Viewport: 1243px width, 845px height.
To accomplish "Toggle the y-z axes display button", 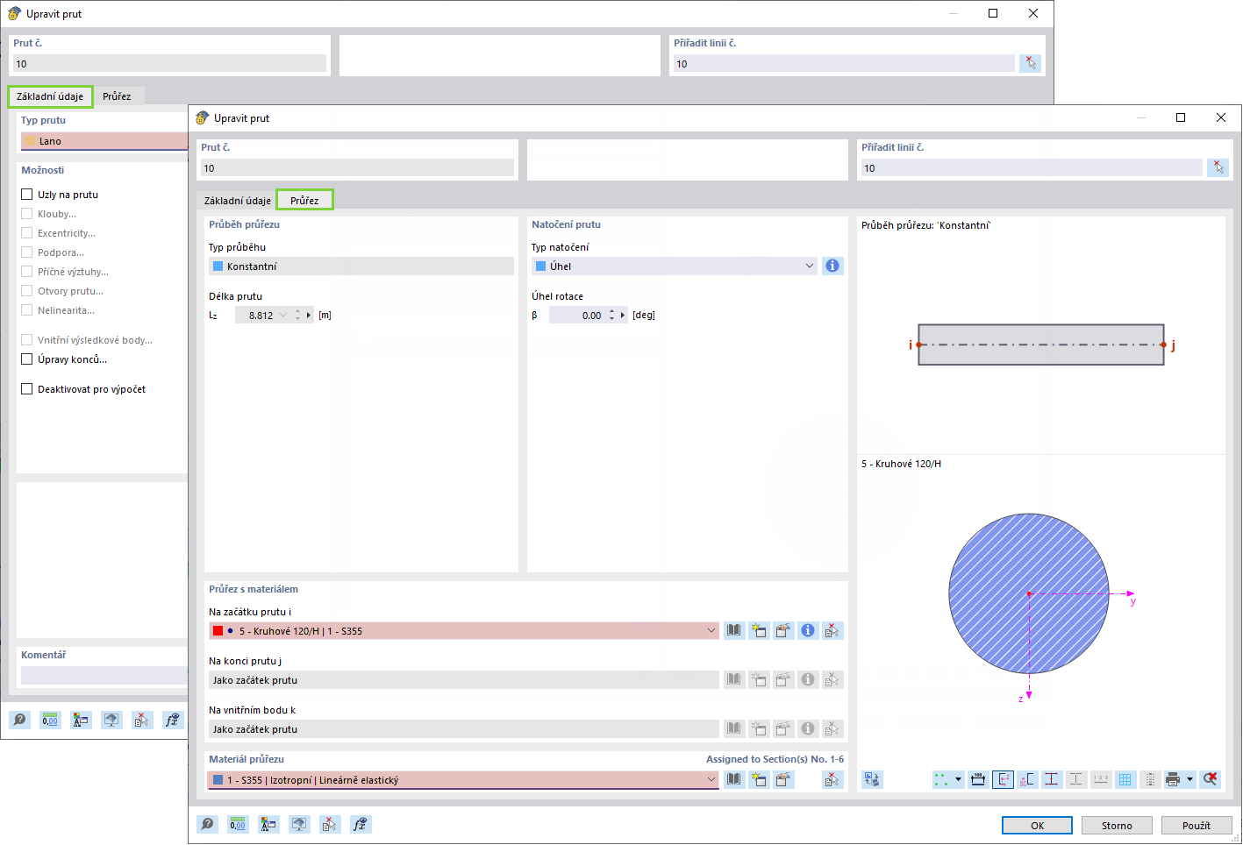I will (1003, 779).
